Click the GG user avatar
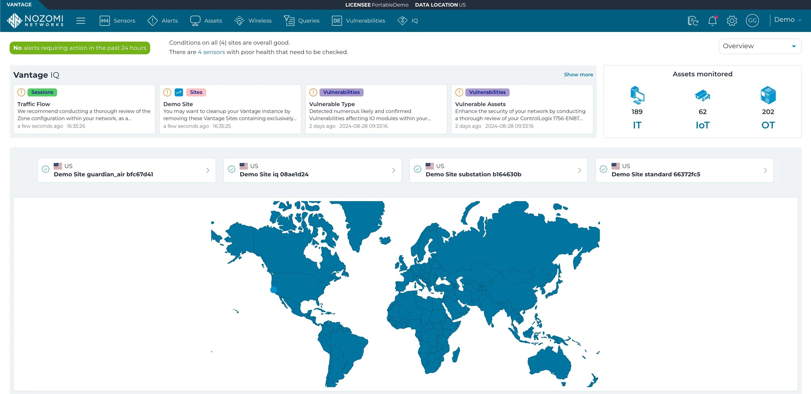 [x=752, y=21]
